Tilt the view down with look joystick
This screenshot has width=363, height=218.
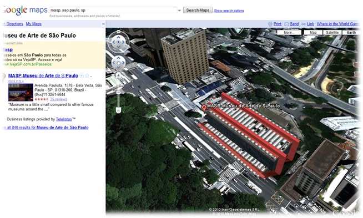pos(118,47)
